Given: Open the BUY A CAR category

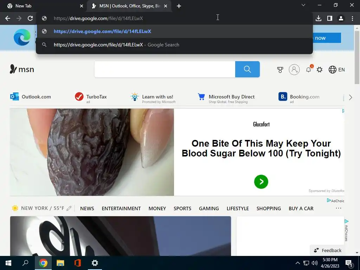Looking at the screenshot, I should [301, 208].
